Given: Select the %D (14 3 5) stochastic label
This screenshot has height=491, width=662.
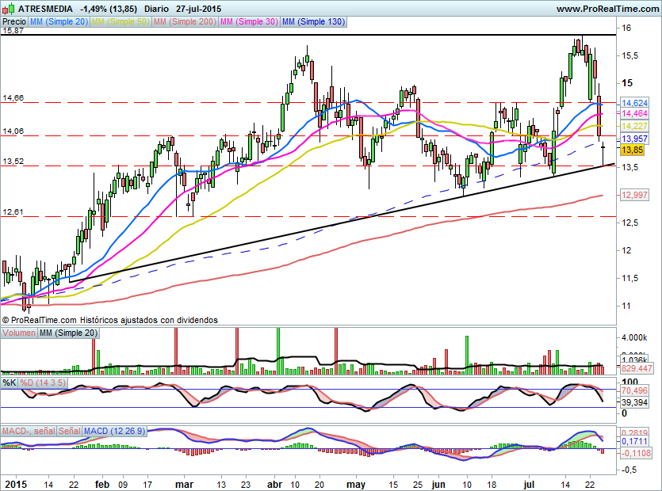Looking at the screenshot, I should [43, 383].
